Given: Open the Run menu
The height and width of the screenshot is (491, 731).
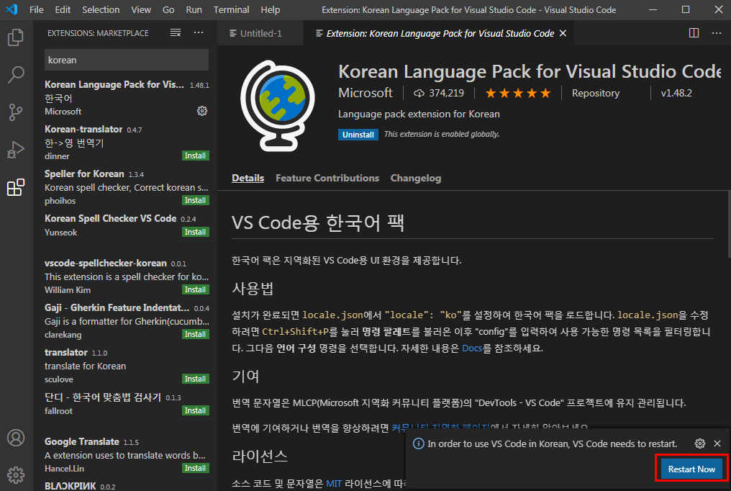Looking at the screenshot, I should click(x=194, y=10).
